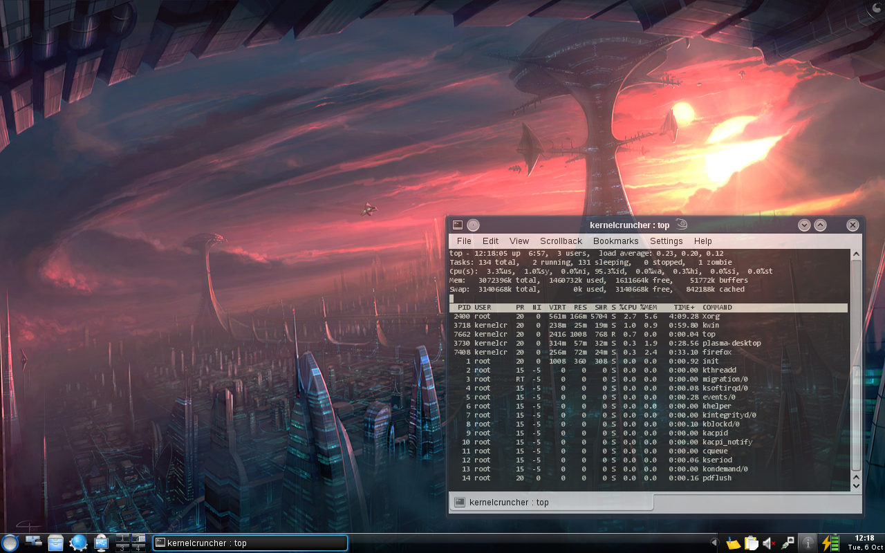Click the ksoftirqd/0 process name

tap(725, 388)
